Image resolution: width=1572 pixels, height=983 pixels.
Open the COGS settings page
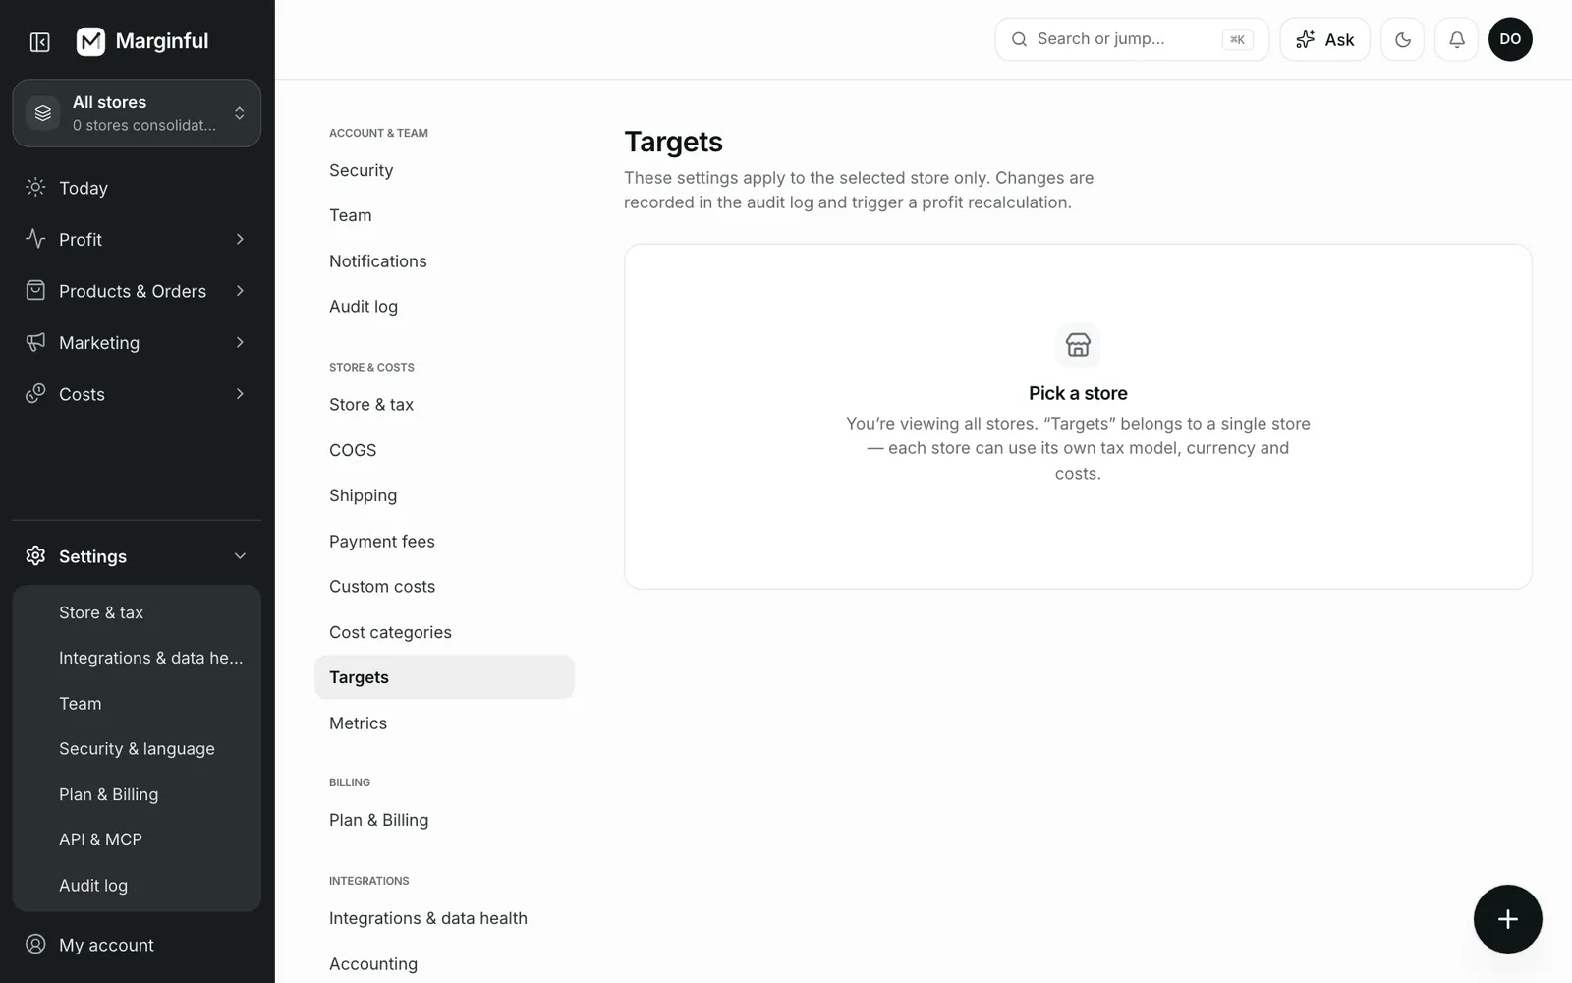coord(444,450)
